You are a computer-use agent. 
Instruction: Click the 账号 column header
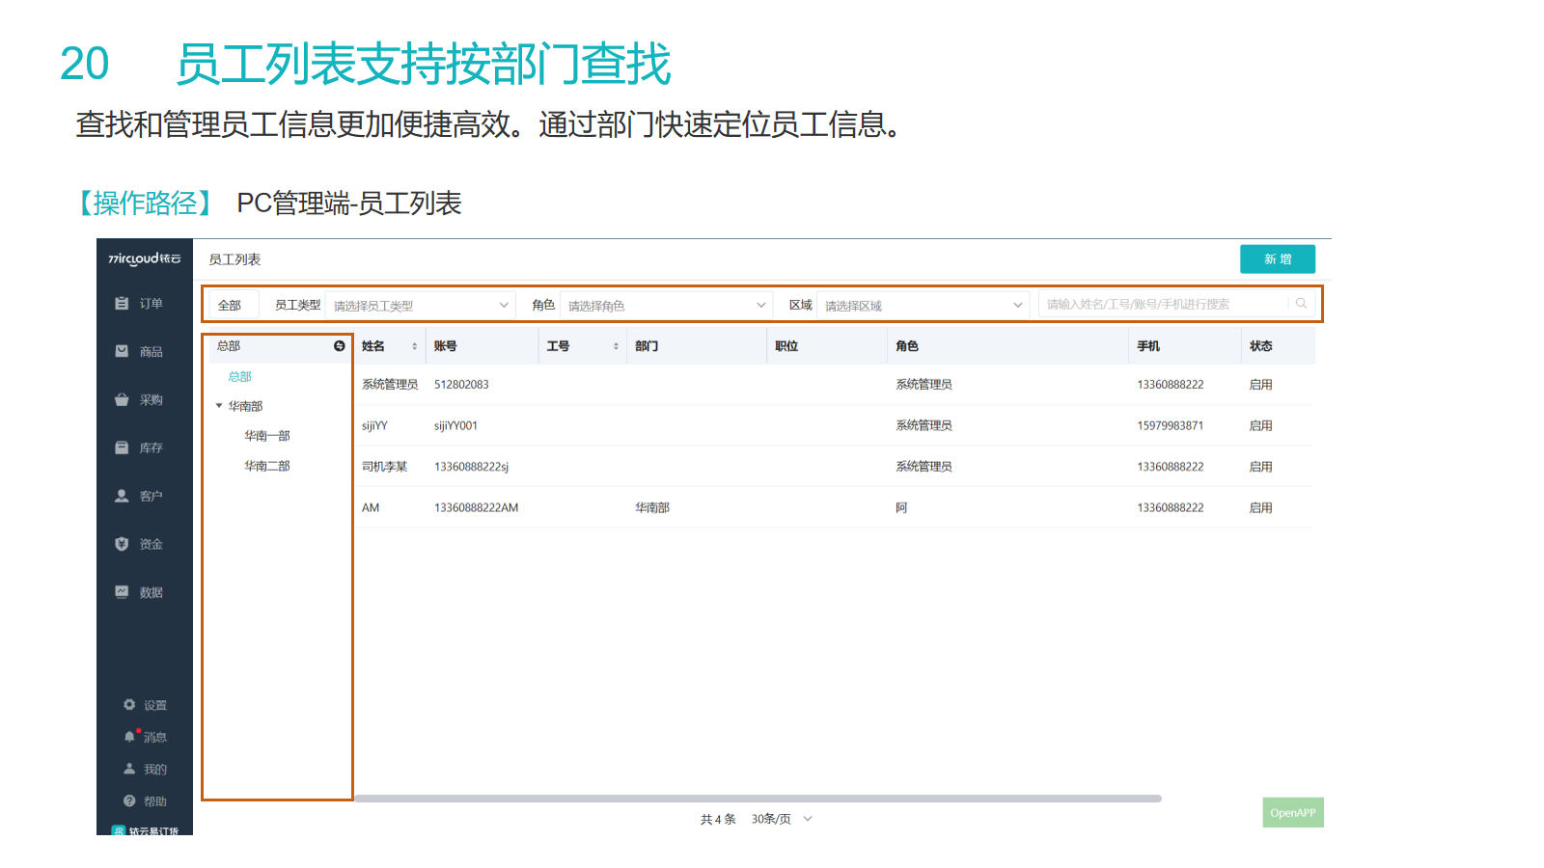tap(445, 346)
